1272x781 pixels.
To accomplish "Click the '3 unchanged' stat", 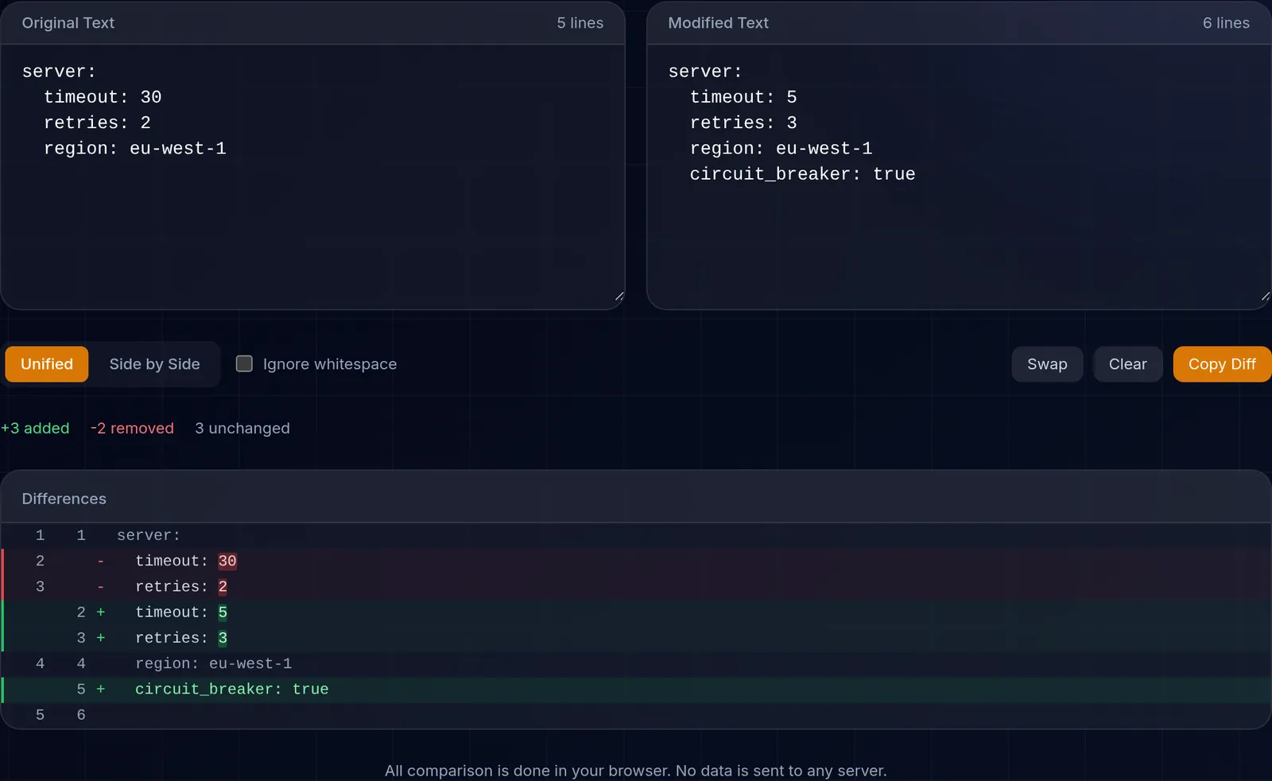I will click(242, 428).
